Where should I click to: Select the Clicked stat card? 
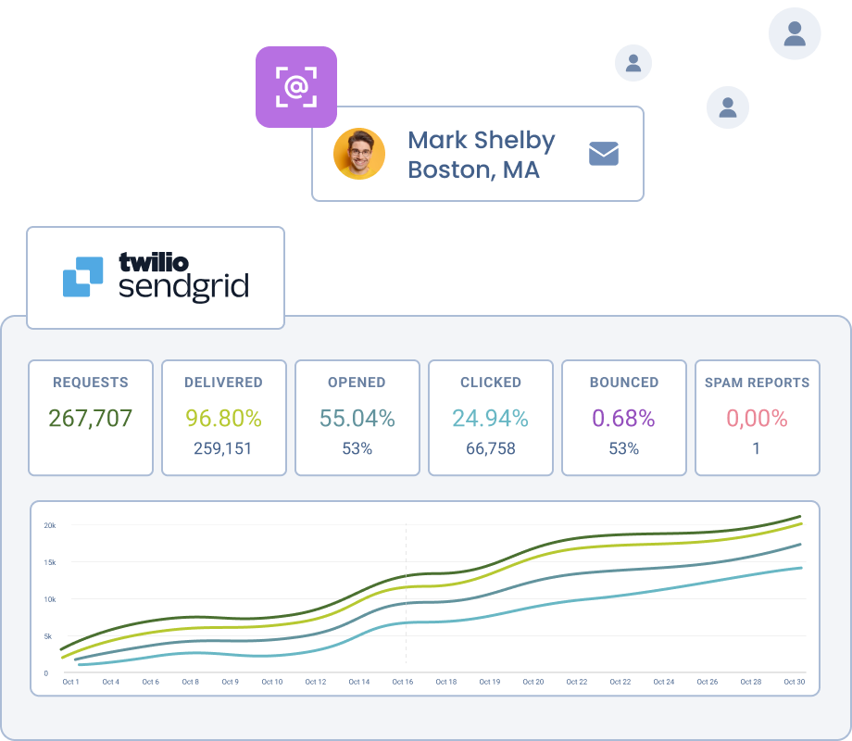click(490, 417)
